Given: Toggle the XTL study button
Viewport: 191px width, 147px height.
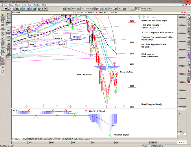Looking at the screenshot, I should click(8, 57).
